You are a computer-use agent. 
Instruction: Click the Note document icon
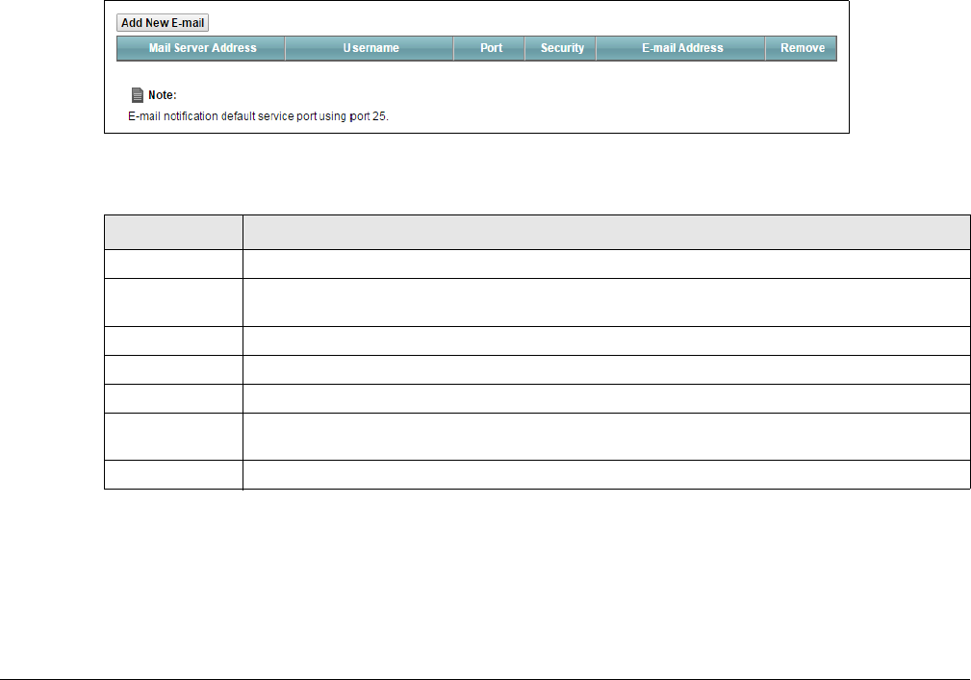point(138,94)
